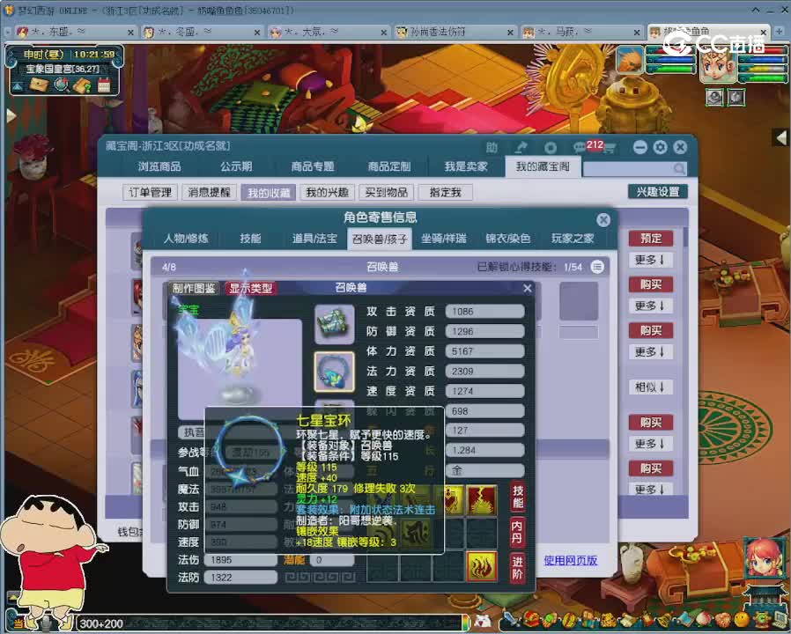Click the round record icon in 藏宝阁 header
Viewport: 791px width, 634px height.
click(551, 147)
